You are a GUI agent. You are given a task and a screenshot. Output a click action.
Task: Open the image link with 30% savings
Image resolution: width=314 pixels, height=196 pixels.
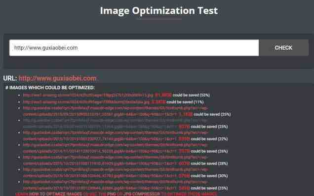pos(116,173)
